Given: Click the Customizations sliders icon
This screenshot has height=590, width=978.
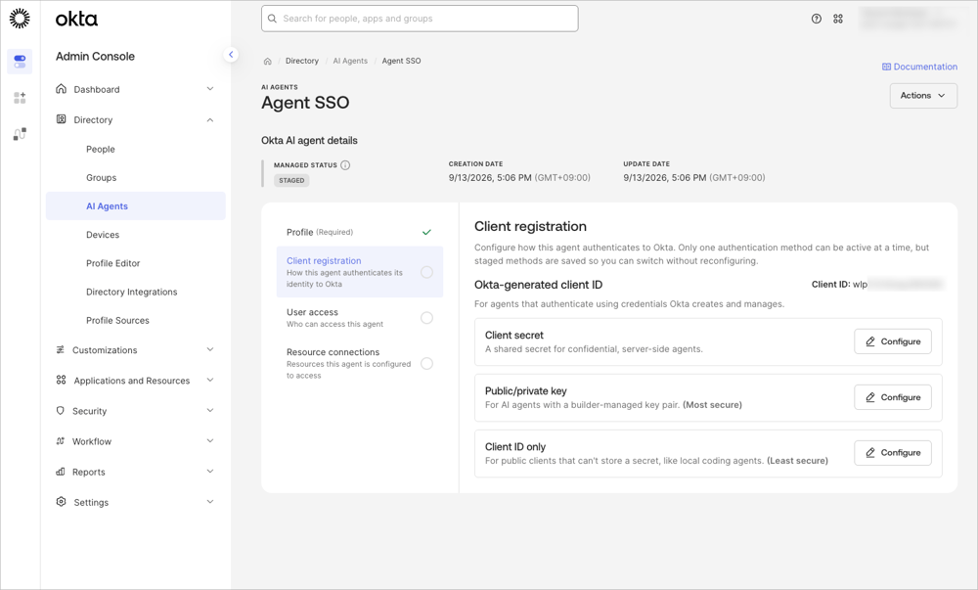Looking at the screenshot, I should pos(61,350).
